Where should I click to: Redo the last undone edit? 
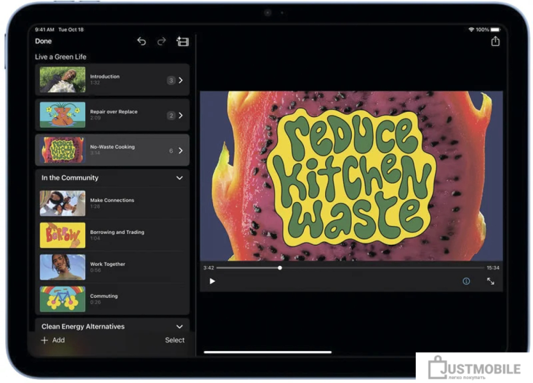tap(161, 42)
